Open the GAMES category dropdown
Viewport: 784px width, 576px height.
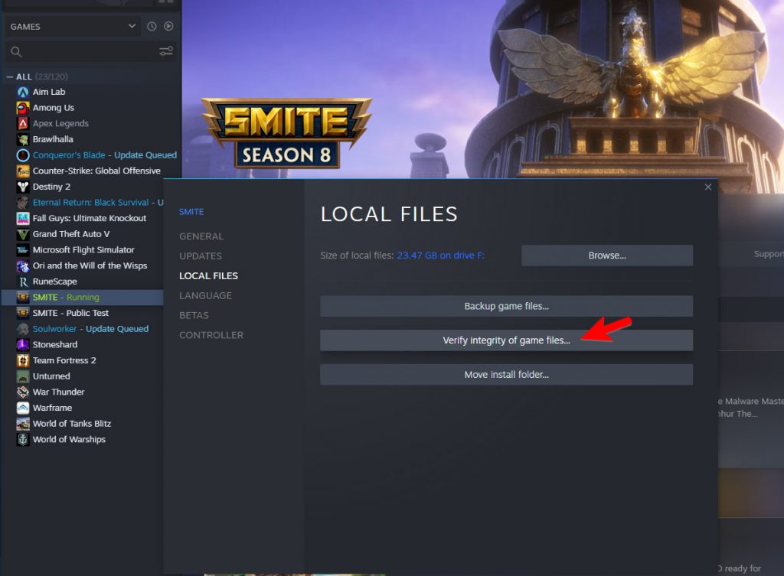point(73,27)
